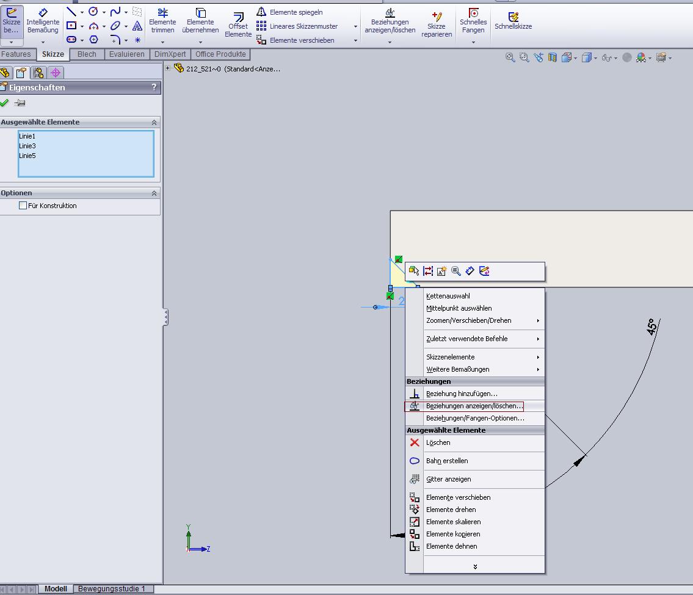
Task: Select Löschen in the context menu
Action: [x=438, y=442]
